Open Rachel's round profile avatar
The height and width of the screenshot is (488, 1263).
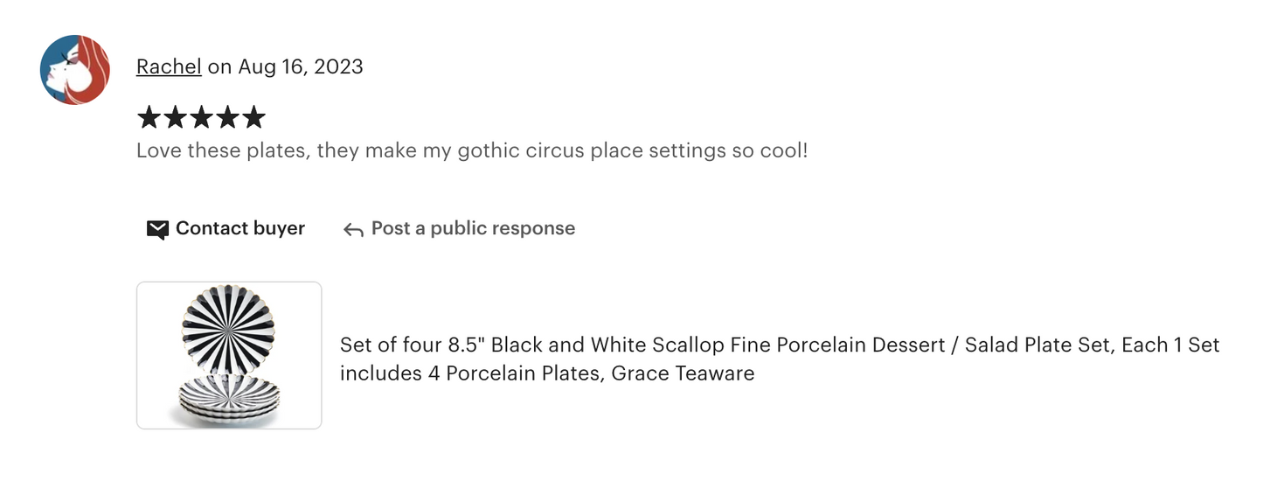[x=75, y=70]
